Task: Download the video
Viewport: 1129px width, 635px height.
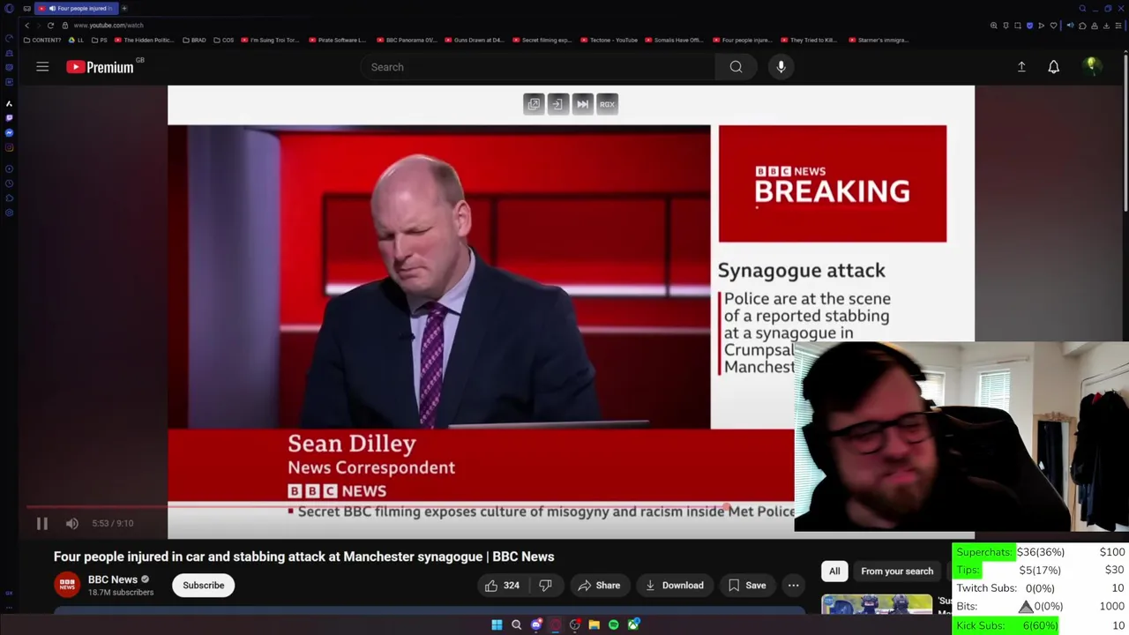Action: click(675, 586)
